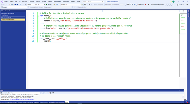
Task: Select PythonApplication69.py in Tabulaciones panel
Action: pos(13,19)
